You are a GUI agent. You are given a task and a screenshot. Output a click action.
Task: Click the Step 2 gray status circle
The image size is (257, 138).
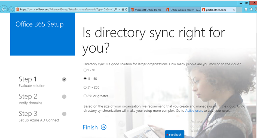[x=64, y=97]
